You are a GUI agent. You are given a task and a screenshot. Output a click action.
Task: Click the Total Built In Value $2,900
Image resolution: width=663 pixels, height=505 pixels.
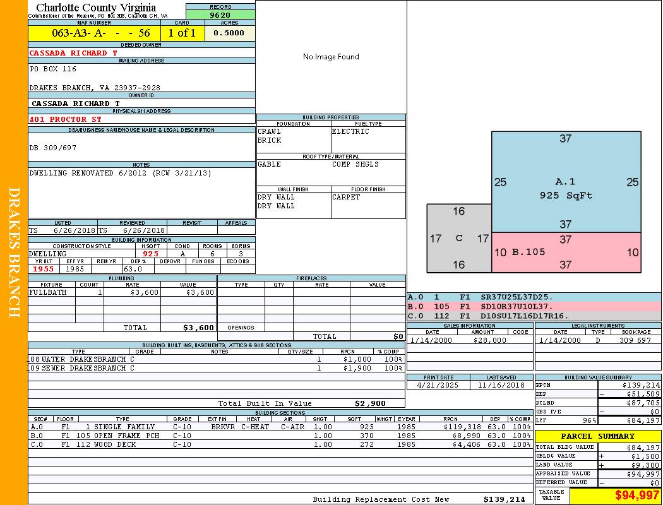[370, 403]
